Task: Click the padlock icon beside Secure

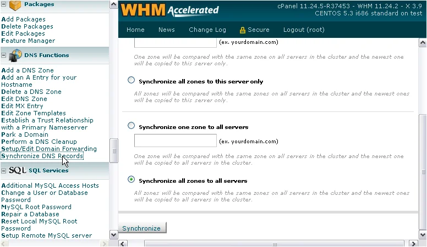Action: coord(242,30)
